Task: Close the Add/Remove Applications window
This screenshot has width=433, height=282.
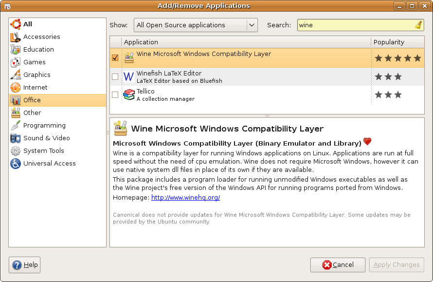Action: [425, 6]
